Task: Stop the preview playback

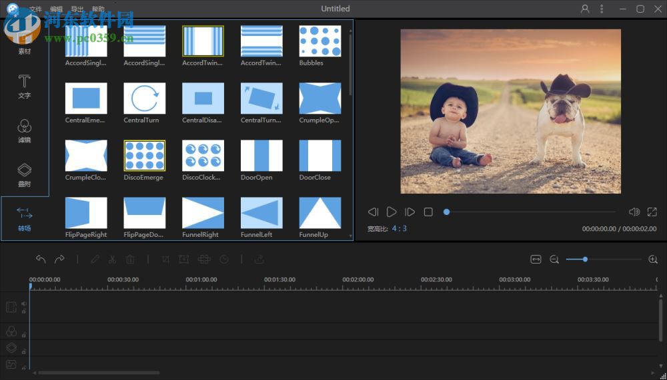Action: [x=428, y=212]
